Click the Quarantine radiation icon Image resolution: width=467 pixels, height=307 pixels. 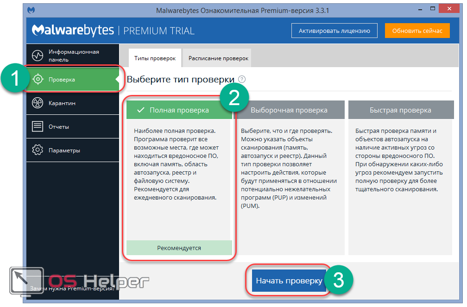[x=38, y=103]
